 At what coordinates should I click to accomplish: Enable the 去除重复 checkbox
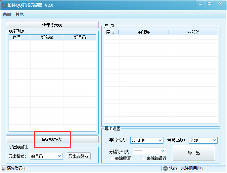click(x=112, y=158)
